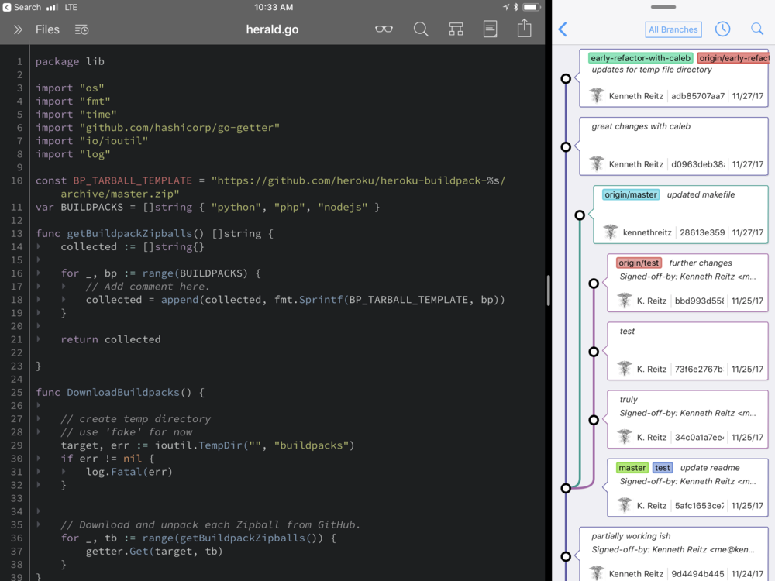The image size is (775, 581).
Task: Select the green master branch tag
Action: click(x=632, y=467)
